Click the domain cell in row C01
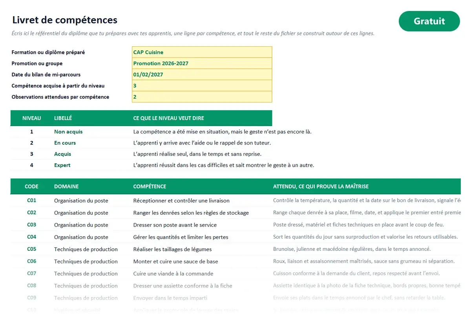This screenshot has height=314, width=471. [x=81, y=201]
